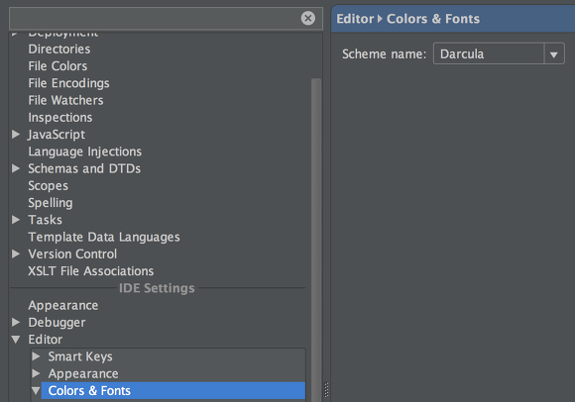The image size is (575, 402).
Task: Click the panel splitter grip handle
Action: [326, 389]
